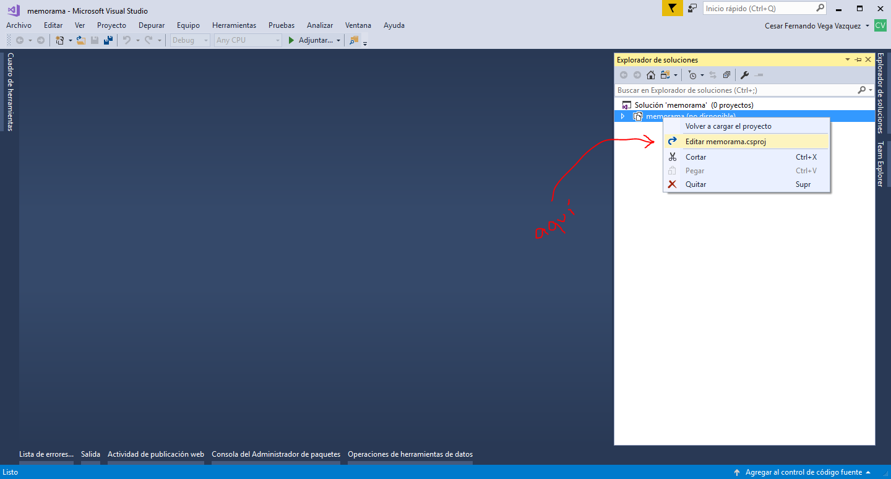Click the Open File folder icon

pos(80,40)
